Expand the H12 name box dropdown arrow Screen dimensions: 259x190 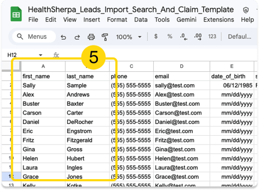pos(40,55)
